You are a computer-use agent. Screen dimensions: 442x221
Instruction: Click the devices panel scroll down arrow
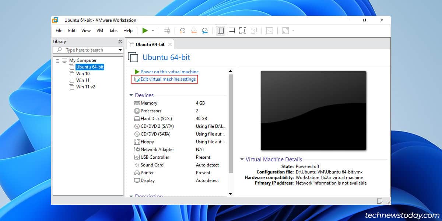231,194
